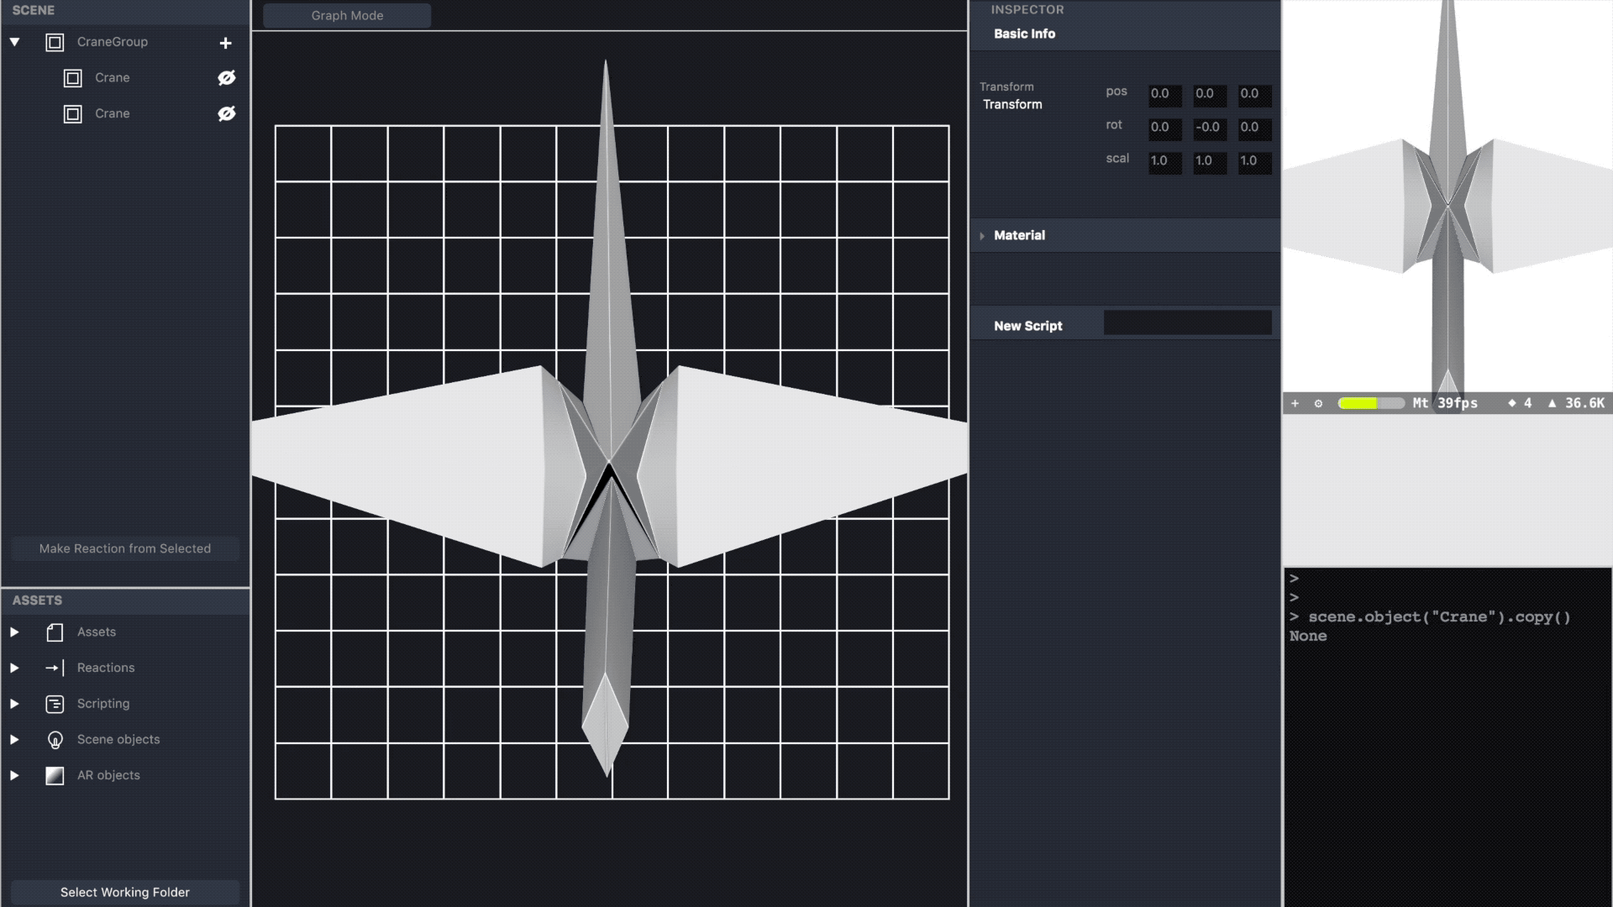1613x907 pixels.
Task: Click the preview statistics gear icon
Action: tap(1318, 404)
